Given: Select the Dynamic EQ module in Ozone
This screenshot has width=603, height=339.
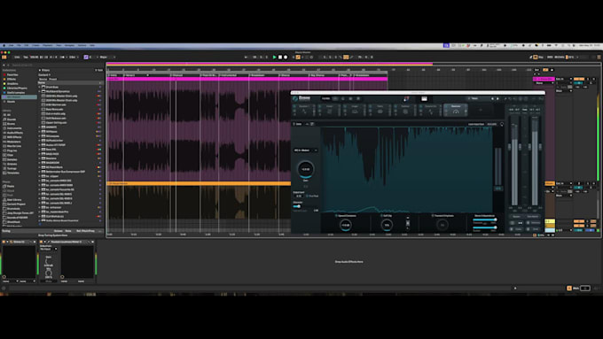Looking at the screenshot, I should tap(431, 110).
